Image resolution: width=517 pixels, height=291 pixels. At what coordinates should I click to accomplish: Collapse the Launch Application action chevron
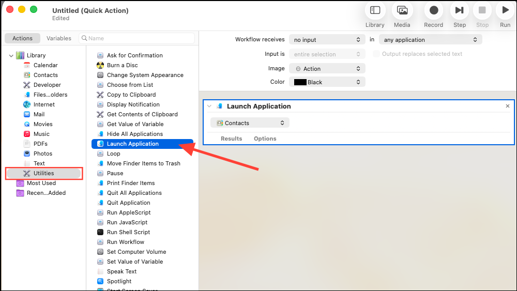tap(209, 106)
